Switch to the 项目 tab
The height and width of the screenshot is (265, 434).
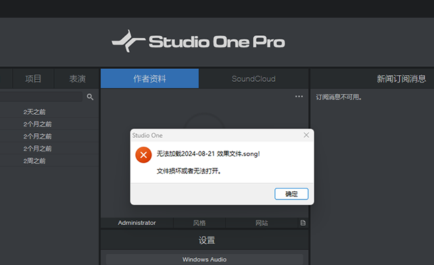33,78
